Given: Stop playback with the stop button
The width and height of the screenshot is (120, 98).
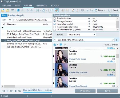Looking at the screenshot, I should pos(15,91).
